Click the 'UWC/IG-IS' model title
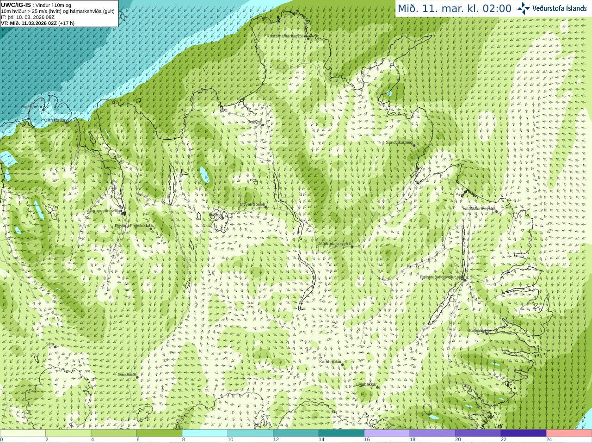 pos(16,5)
